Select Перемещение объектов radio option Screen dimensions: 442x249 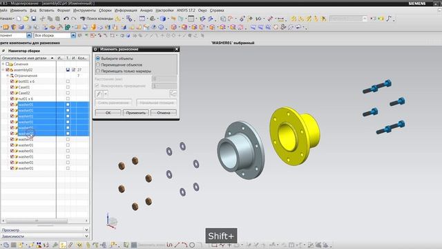tap(98, 64)
